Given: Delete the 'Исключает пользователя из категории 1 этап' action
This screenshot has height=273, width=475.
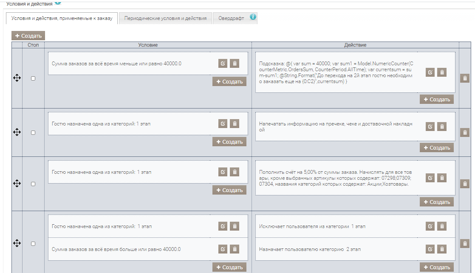Looking at the screenshot, I should [x=442, y=226].
